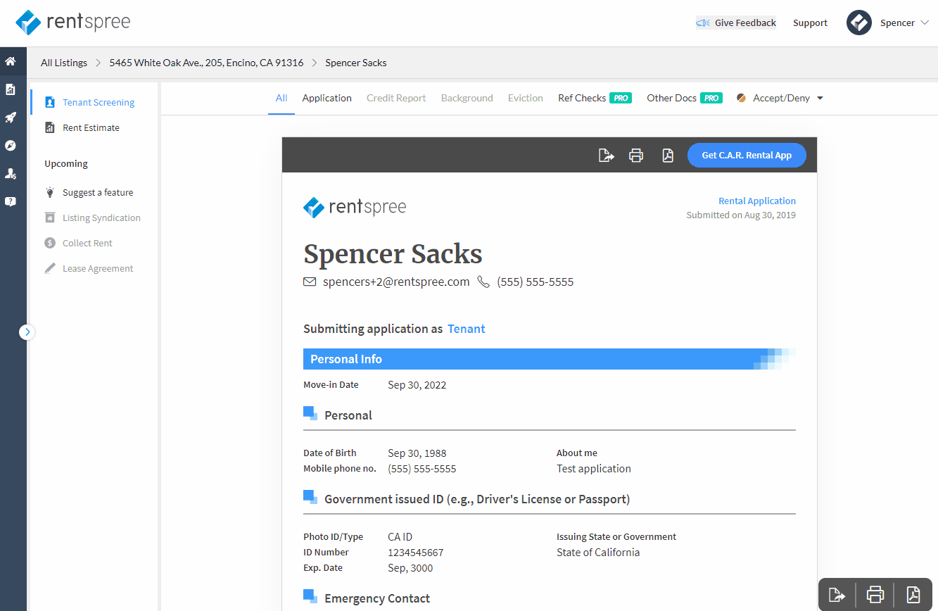This screenshot has height=611, width=938.
Task: Open the Support link
Action: click(x=810, y=23)
